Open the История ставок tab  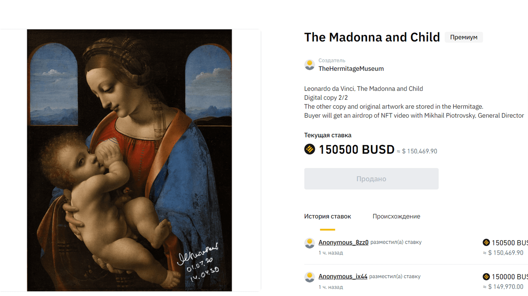tap(327, 216)
